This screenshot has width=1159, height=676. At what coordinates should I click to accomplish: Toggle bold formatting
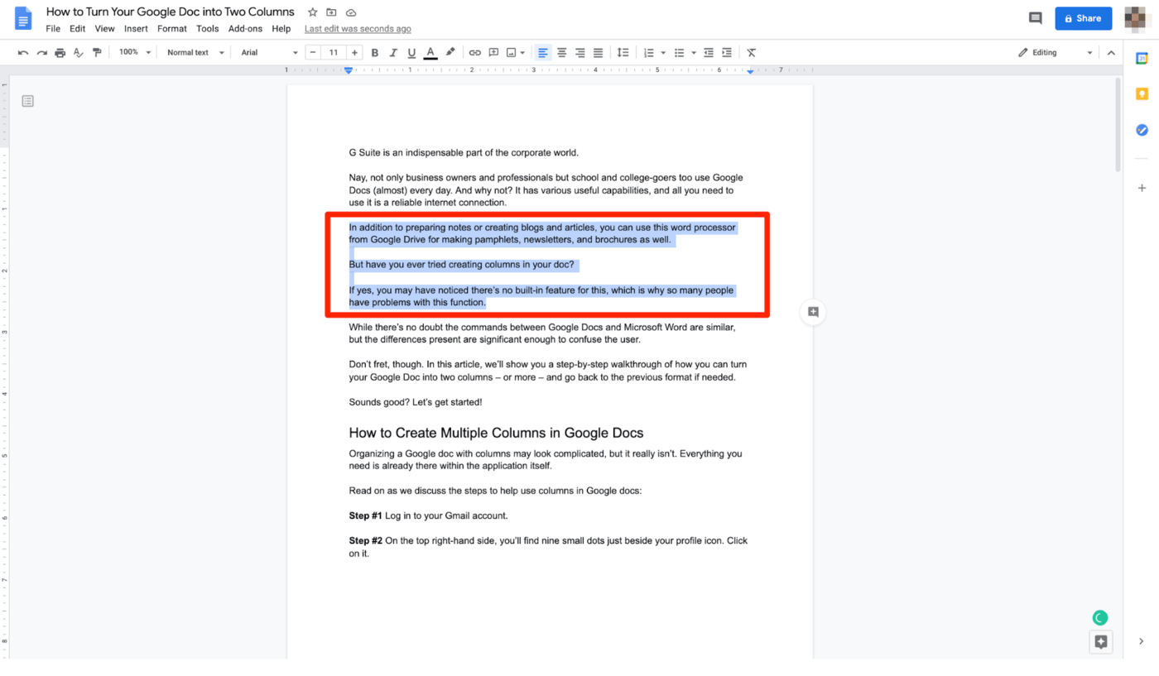374,52
